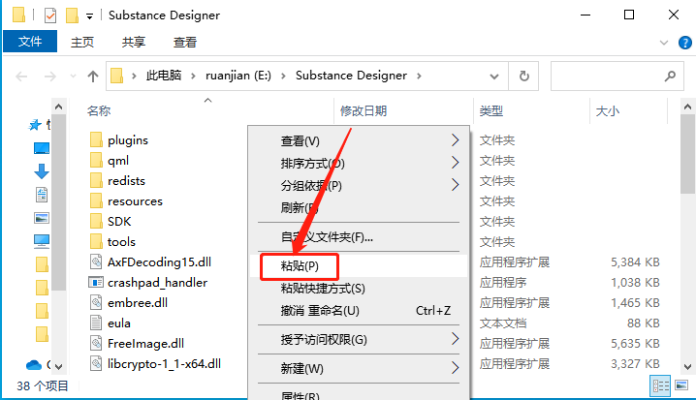
Task: Click the crashpad_handler application icon
Action: click(96, 282)
